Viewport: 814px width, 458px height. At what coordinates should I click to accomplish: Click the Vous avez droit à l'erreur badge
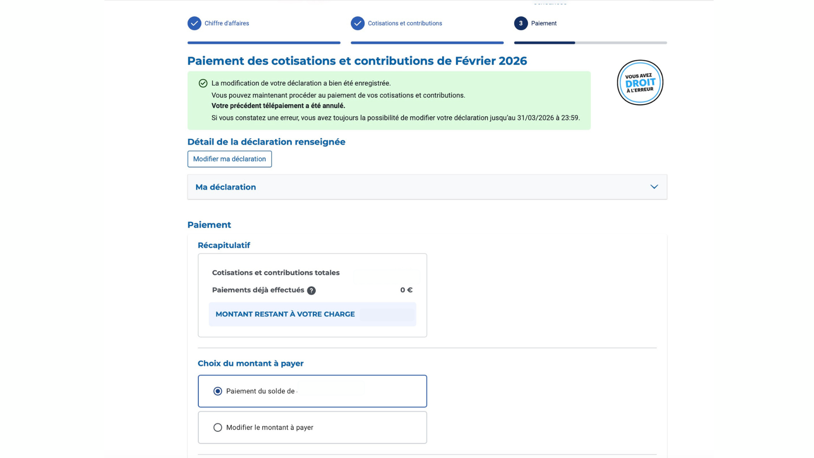640,82
